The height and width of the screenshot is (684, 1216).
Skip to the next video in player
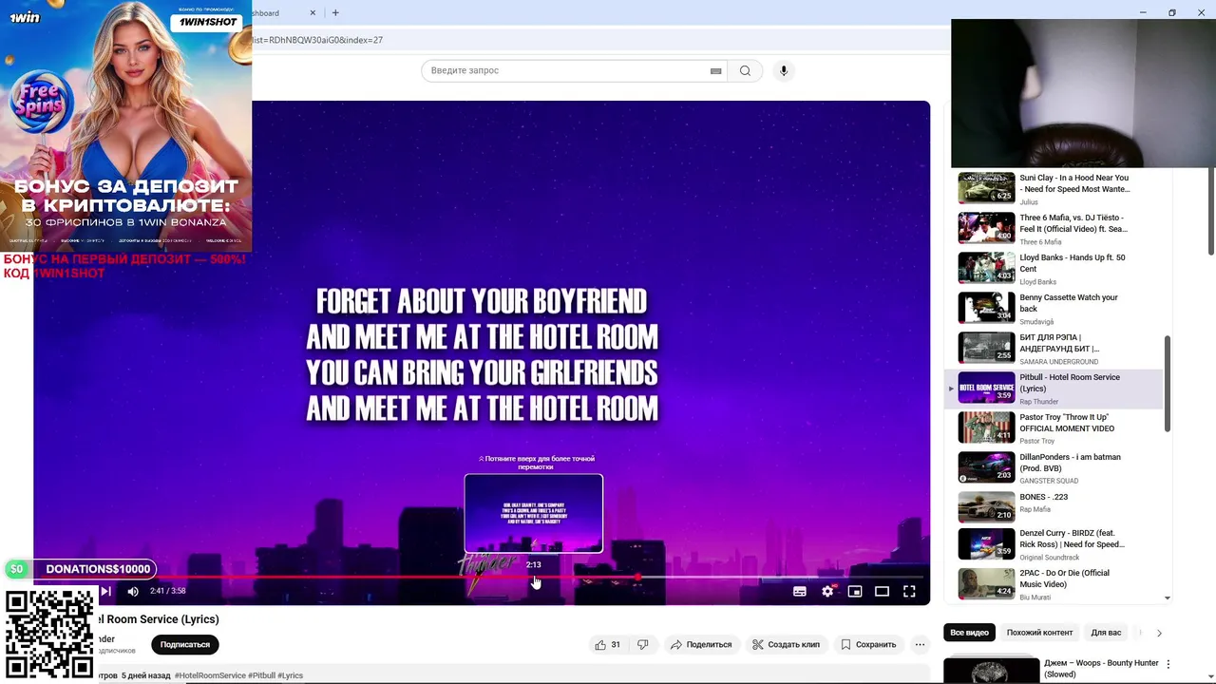pyautogui.click(x=105, y=591)
